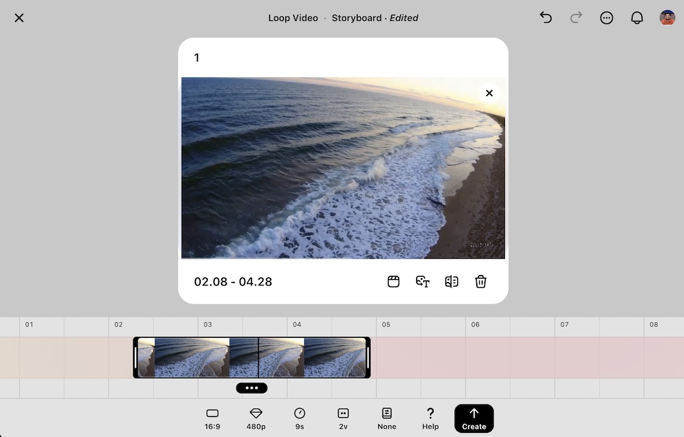Click the split-frame comparison icon
Viewport: 684px width, 437px height.
coord(451,281)
